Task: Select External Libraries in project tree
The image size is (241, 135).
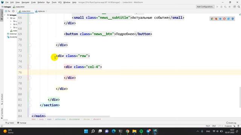Action: 12,34
